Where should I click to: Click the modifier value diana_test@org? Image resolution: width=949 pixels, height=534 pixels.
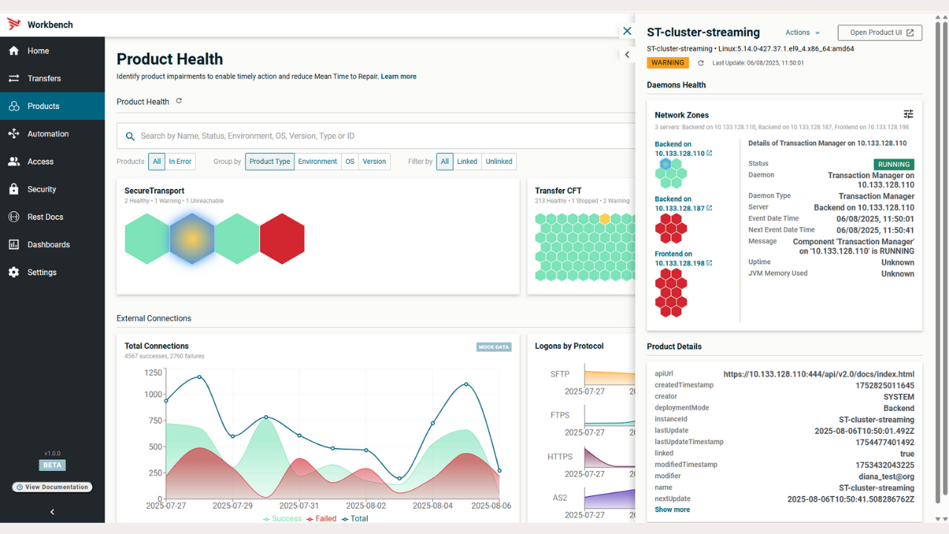(887, 476)
